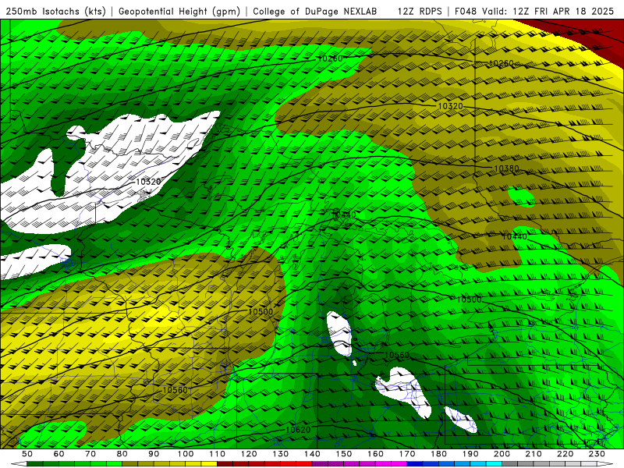
Task: Click the 200 value on the color scale
Action: click(502, 454)
